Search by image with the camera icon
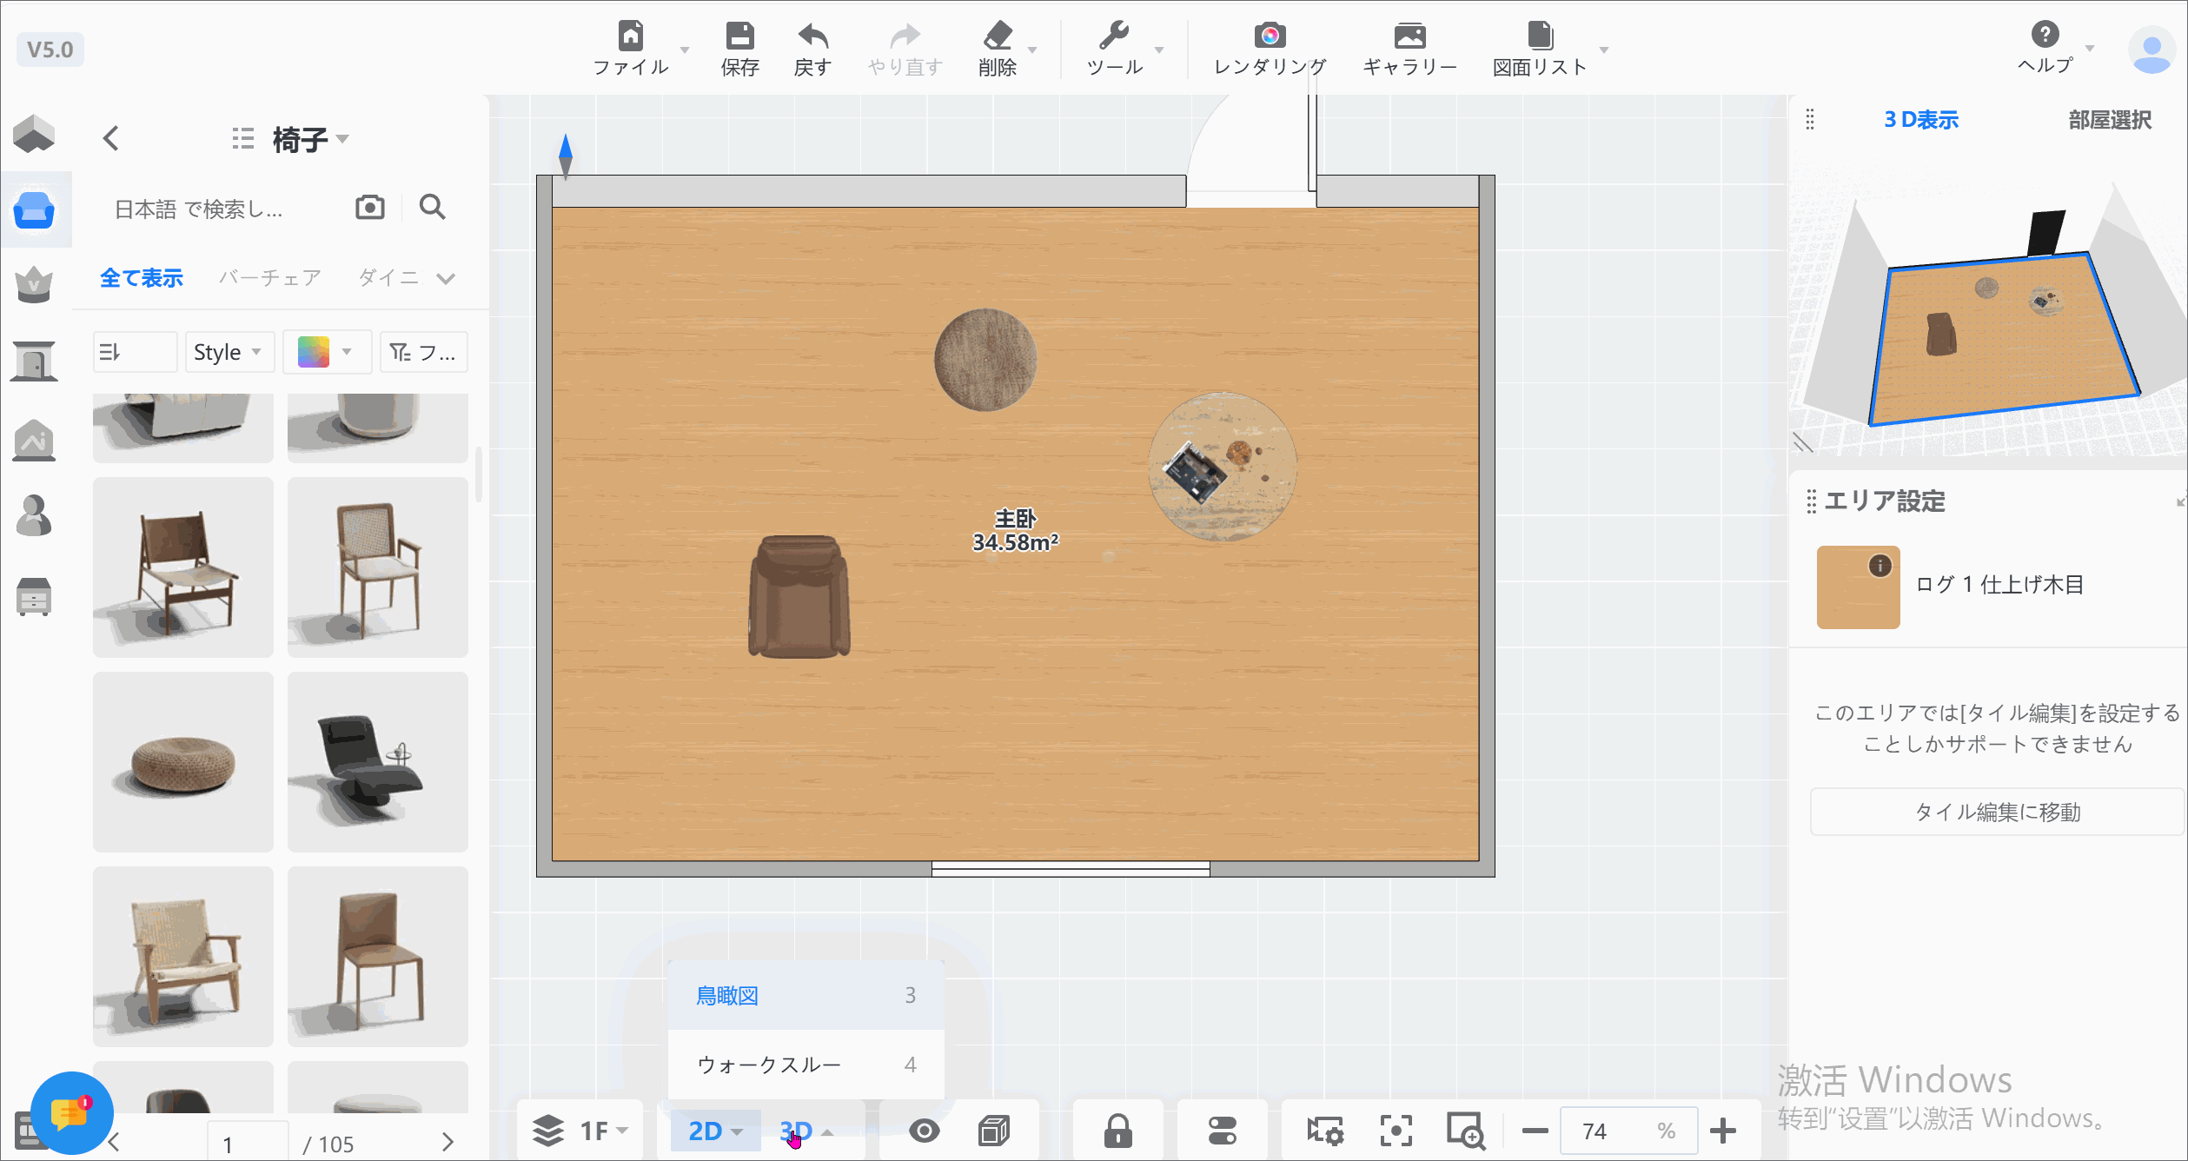This screenshot has width=2188, height=1161. click(x=370, y=208)
